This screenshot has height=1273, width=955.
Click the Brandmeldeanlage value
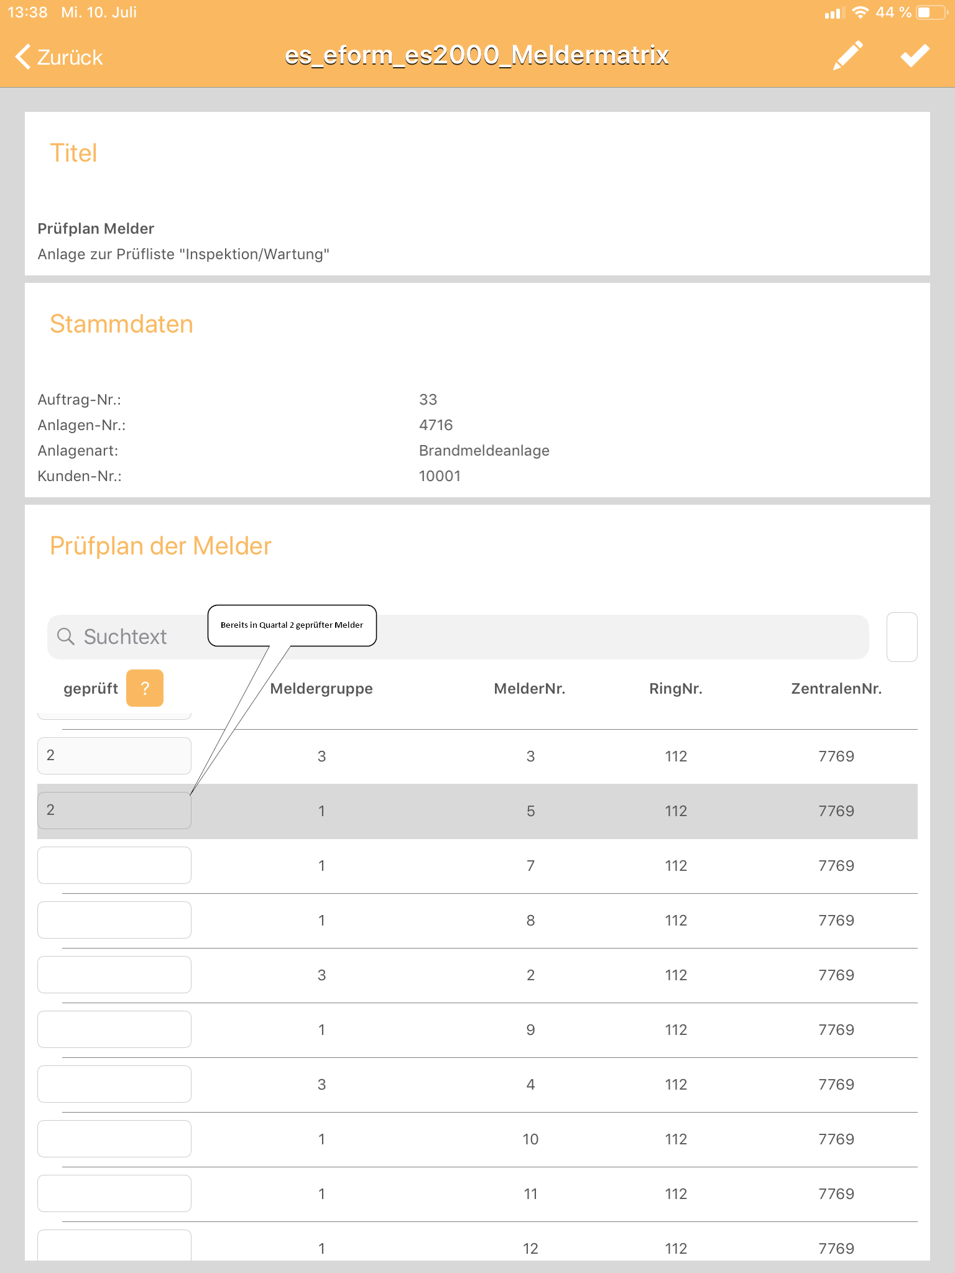point(484,451)
